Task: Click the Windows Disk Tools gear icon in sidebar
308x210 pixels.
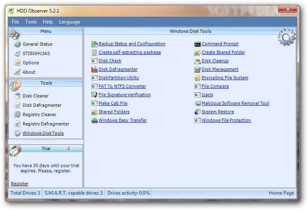Action: coord(17,133)
